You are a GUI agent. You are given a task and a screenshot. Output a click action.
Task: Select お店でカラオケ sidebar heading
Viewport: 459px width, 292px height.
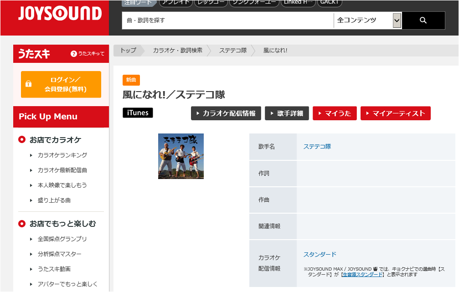[55, 140]
